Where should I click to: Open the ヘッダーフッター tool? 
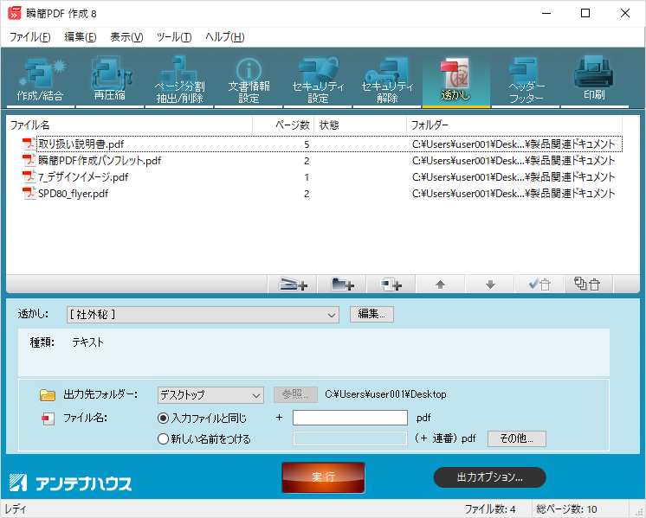526,79
